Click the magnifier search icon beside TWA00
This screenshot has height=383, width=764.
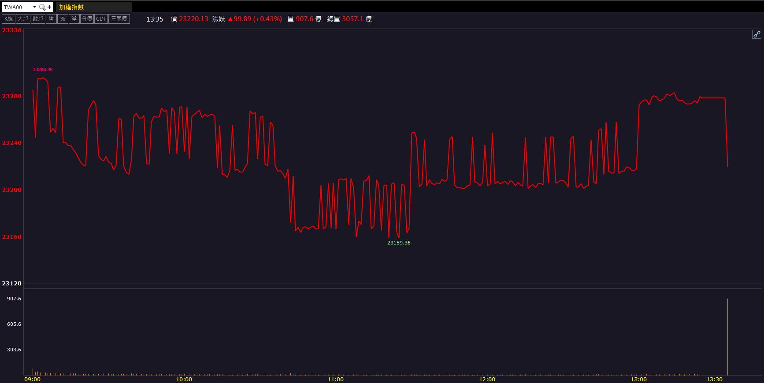tap(42, 7)
